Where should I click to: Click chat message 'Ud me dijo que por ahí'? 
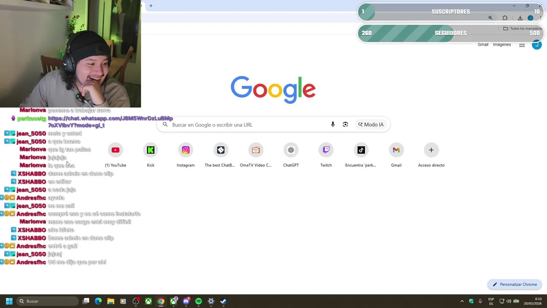(x=77, y=262)
